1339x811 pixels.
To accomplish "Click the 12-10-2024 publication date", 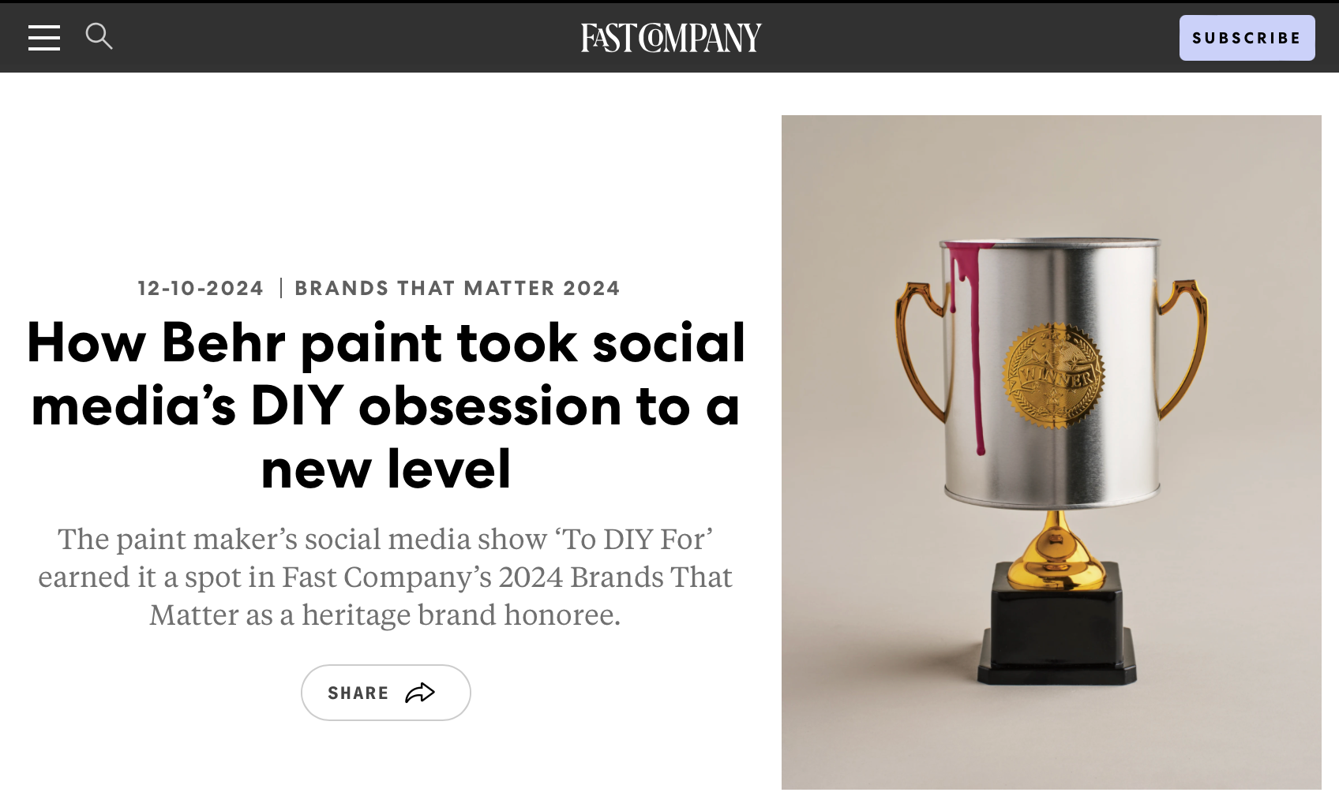I will pyautogui.click(x=201, y=288).
